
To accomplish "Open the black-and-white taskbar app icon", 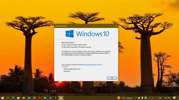I will pyautogui.click(x=55, y=98).
